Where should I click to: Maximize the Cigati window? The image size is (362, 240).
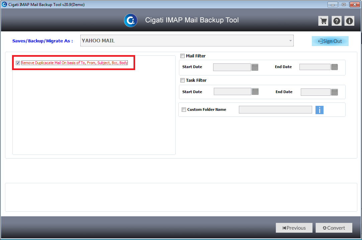point(344,5)
